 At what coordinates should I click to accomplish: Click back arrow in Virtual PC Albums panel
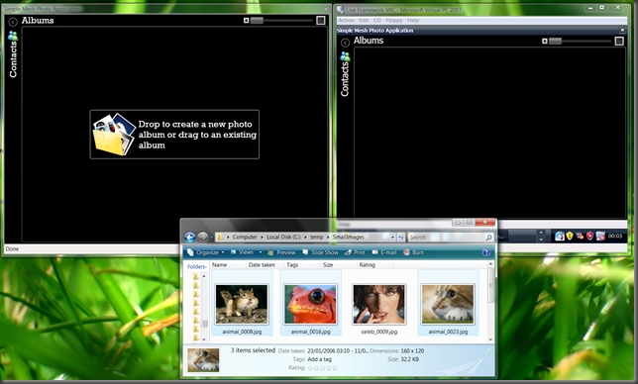[345, 43]
